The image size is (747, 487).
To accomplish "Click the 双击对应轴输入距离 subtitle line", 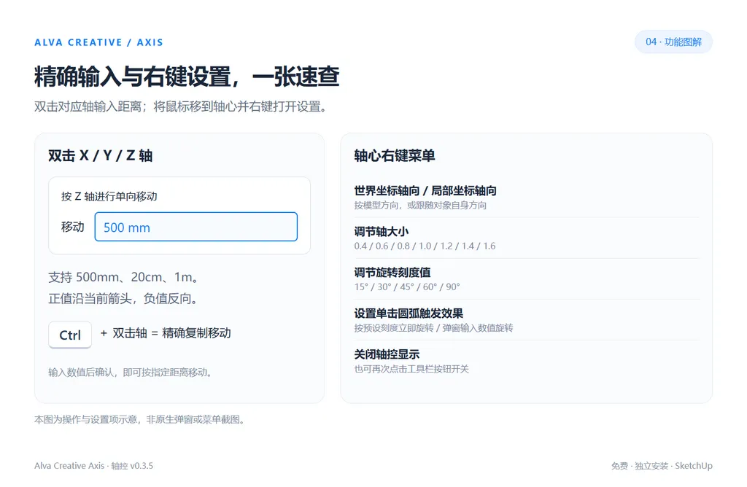I will click(x=181, y=106).
